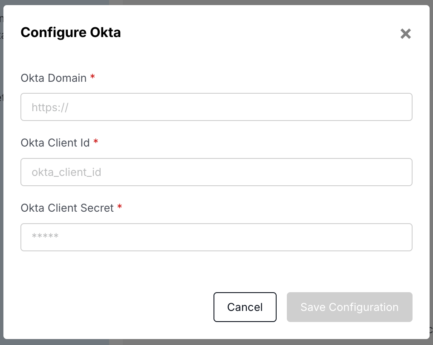Click the right end of Client Secret field
Viewport: 433px width, 345px height.
(401, 237)
